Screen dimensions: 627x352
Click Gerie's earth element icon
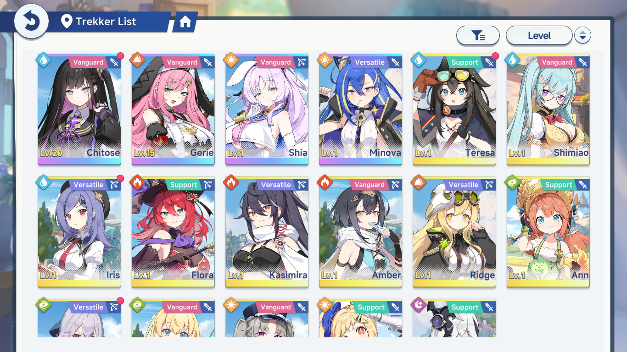pos(137,60)
